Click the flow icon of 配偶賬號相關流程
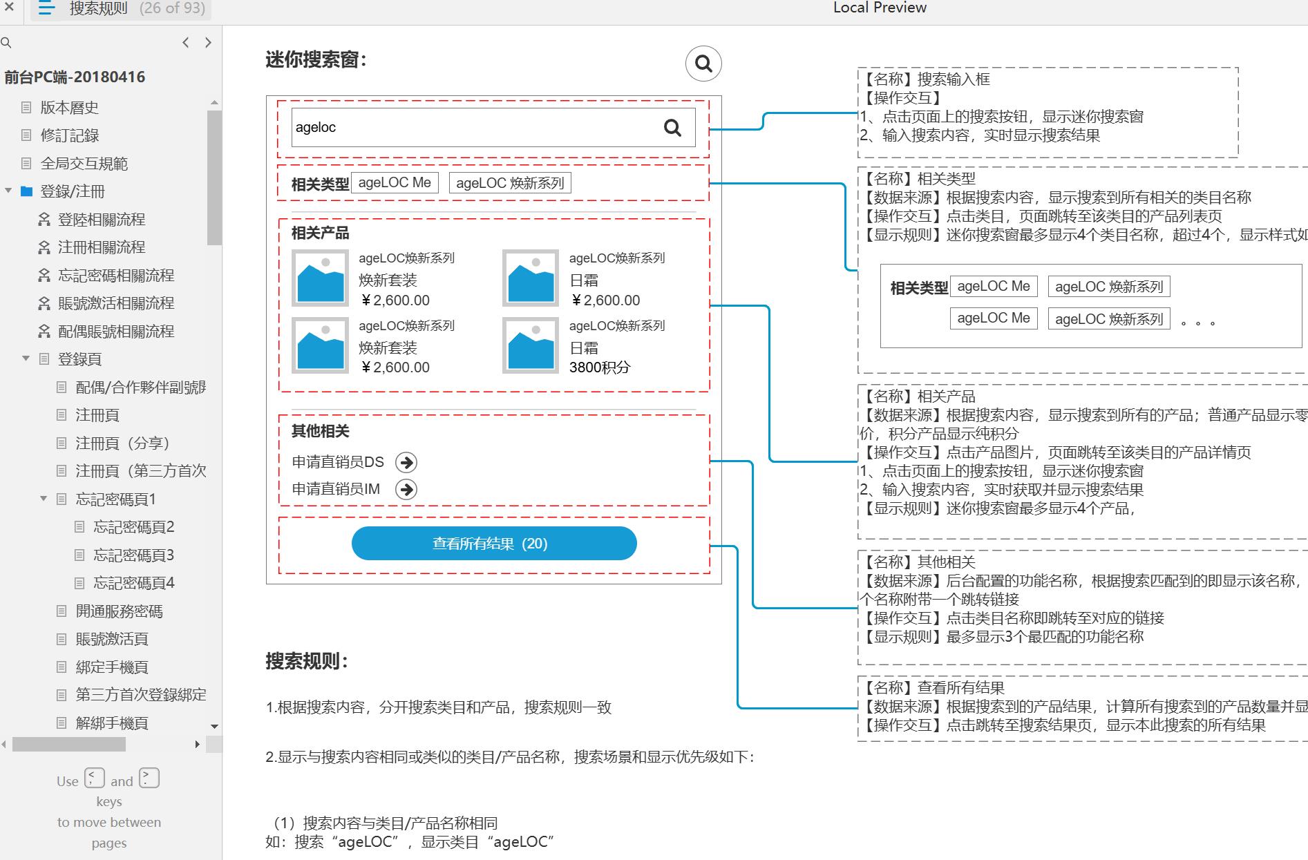This screenshot has width=1308, height=860. pos(44,331)
